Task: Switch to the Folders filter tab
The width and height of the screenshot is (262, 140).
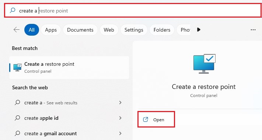Action: pyautogui.click(x=162, y=30)
